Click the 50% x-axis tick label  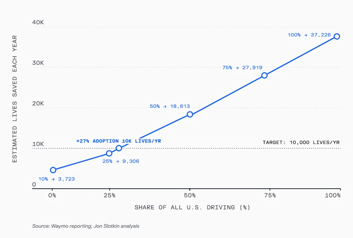click(190, 195)
